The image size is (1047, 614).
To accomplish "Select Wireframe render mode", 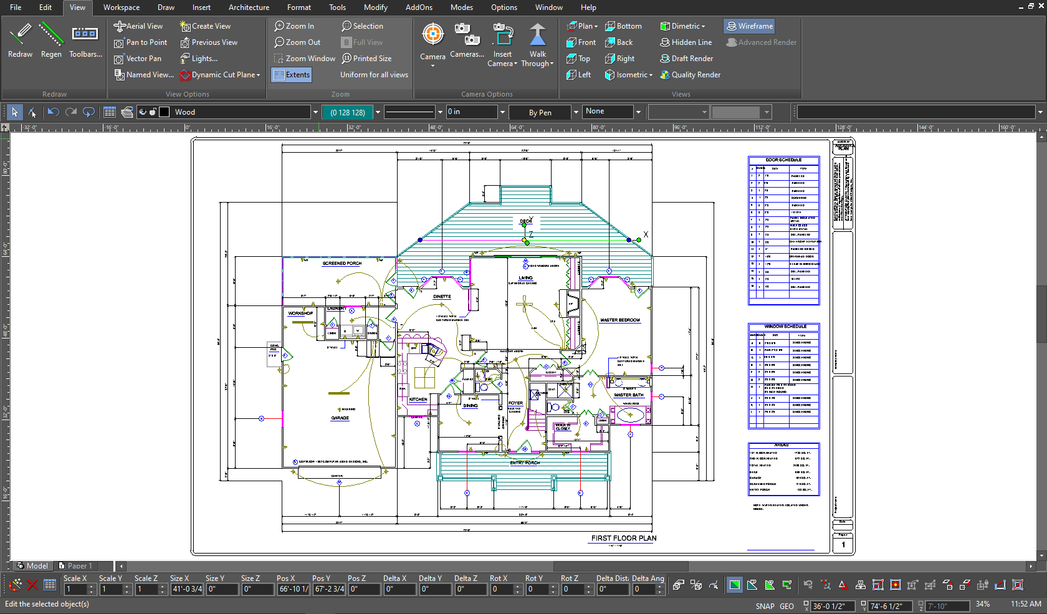I will (749, 26).
